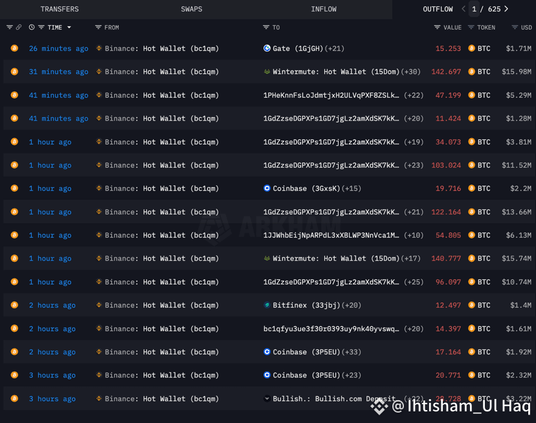Click the $2.32M USD amount

tap(519, 375)
